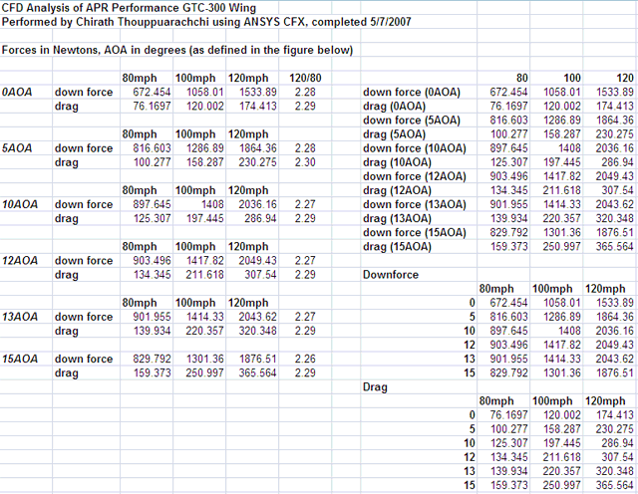Click the '120/80' ratio column header
Viewport: 638px width, 494px height.
305,77
